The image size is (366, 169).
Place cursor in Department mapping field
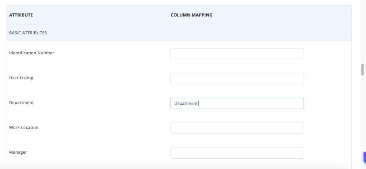pyautogui.click(x=237, y=103)
